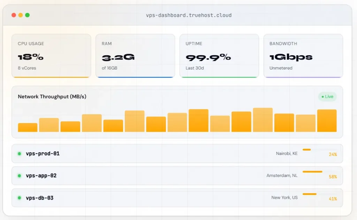Click the vps-db-03 usage bar
Viewport: 357px width, 220px height.
click(310, 194)
